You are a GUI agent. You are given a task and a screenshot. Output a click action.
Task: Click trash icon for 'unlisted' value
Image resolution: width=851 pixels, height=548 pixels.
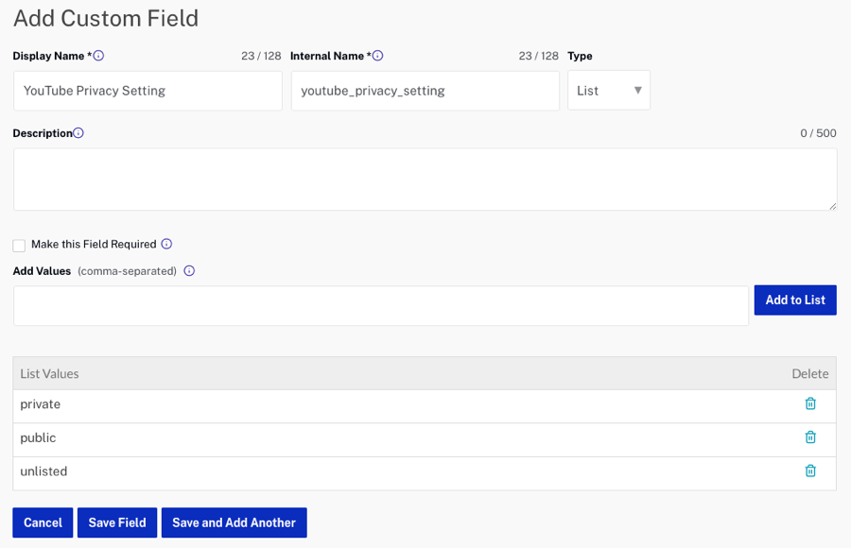coord(810,471)
